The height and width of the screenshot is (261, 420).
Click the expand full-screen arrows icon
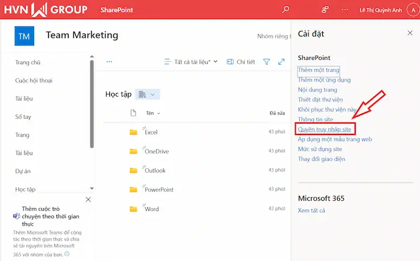(x=281, y=62)
